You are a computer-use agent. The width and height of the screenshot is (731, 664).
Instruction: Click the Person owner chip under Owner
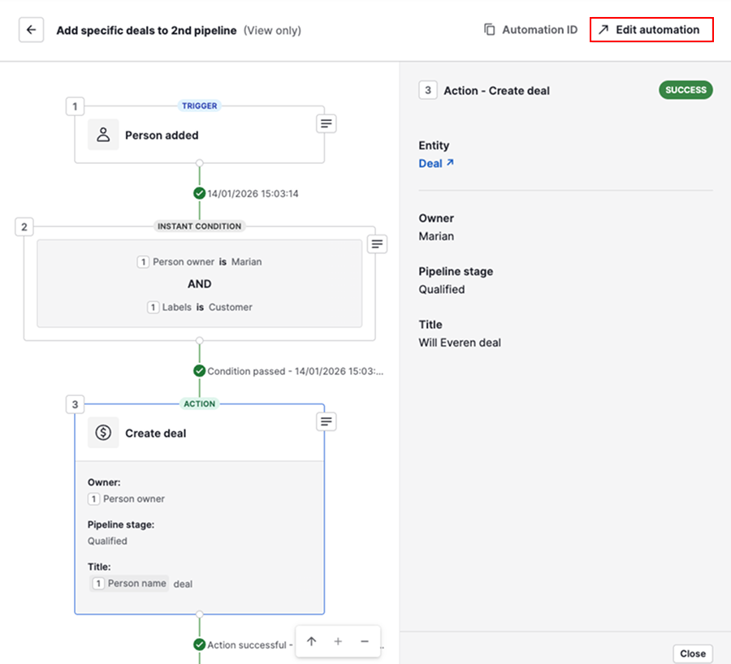coord(127,498)
